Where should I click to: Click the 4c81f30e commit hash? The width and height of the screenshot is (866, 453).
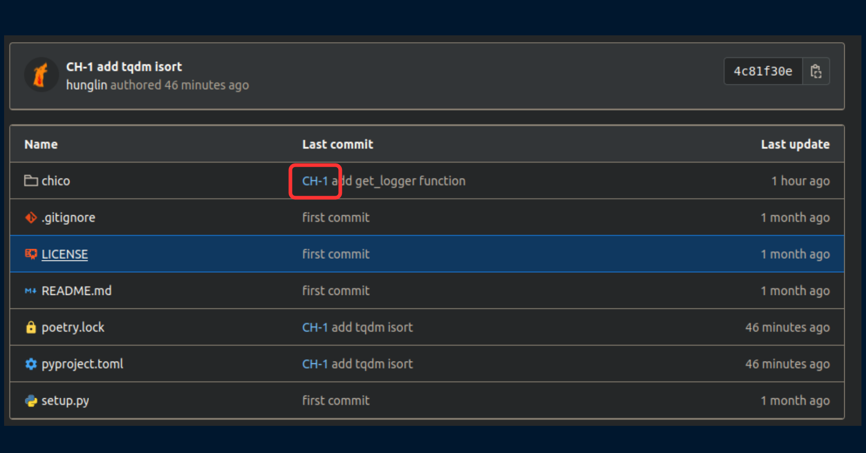pyautogui.click(x=763, y=72)
